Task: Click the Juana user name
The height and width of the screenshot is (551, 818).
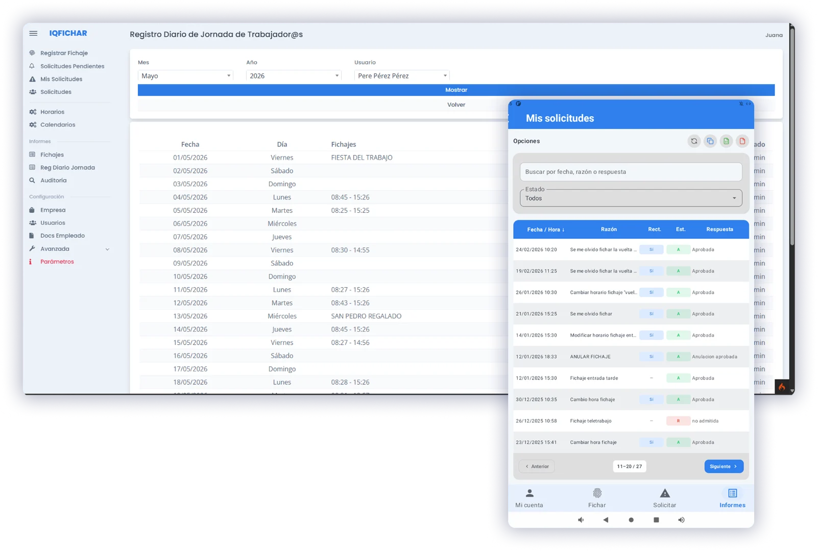Action: tap(774, 35)
